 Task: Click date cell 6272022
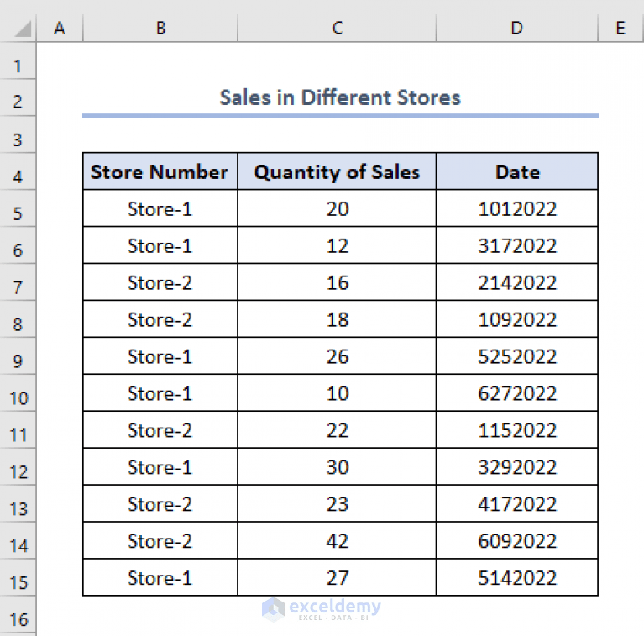(x=517, y=393)
